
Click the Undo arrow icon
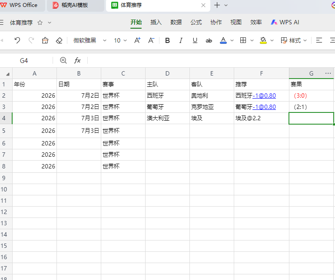[x=17, y=40]
